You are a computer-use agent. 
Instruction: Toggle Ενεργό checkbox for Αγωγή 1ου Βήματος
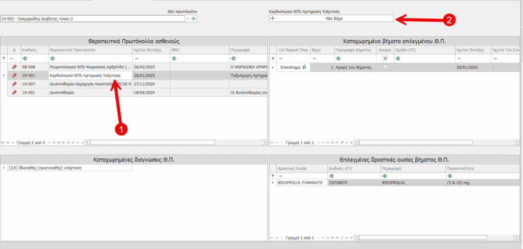point(385,67)
